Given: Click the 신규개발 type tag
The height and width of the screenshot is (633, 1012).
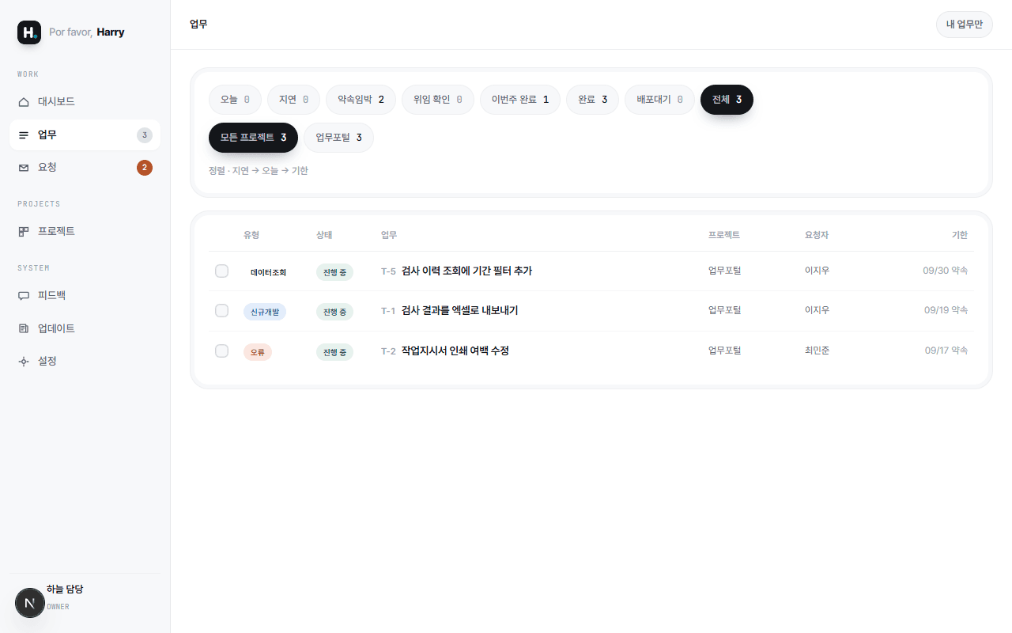Looking at the screenshot, I should (265, 312).
